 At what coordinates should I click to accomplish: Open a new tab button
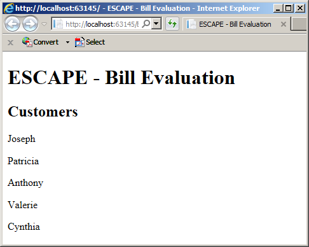(x=299, y=24)
